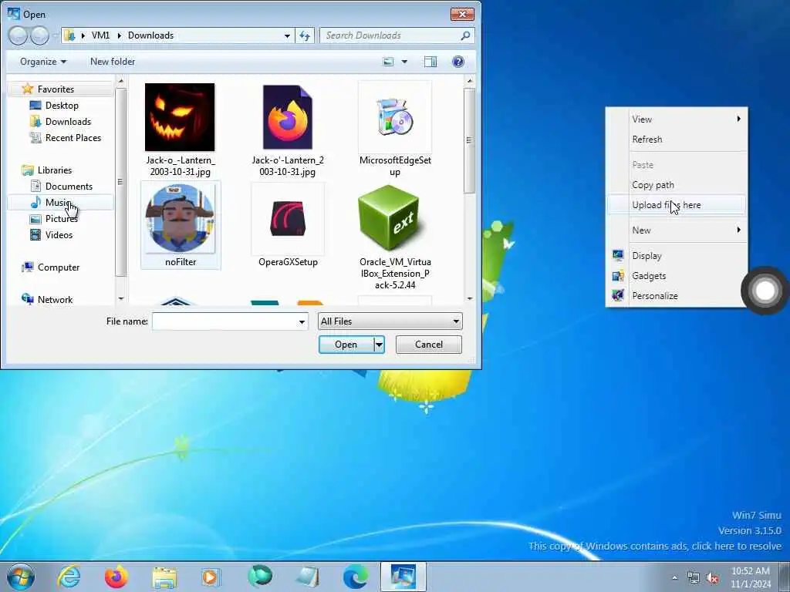Screen dimensions: 790x592
Task: Choose Refresh in desktop context menu
Action: point(676,140)
